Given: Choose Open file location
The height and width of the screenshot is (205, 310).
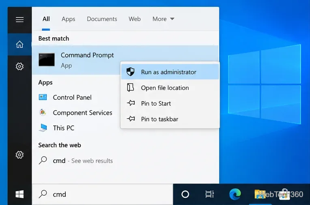Looking at the screenshot, I should tap(170, 88).
